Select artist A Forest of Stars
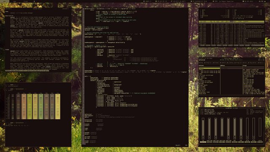The height and width of the screenshot is (152, 270). coord(205,81)
